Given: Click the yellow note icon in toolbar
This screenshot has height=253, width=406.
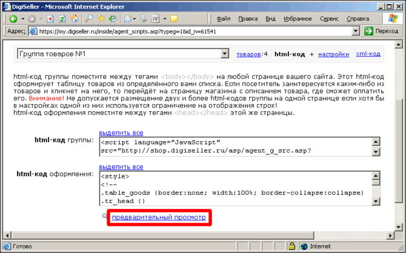Looking at the screenshot, I should (174, 19).
